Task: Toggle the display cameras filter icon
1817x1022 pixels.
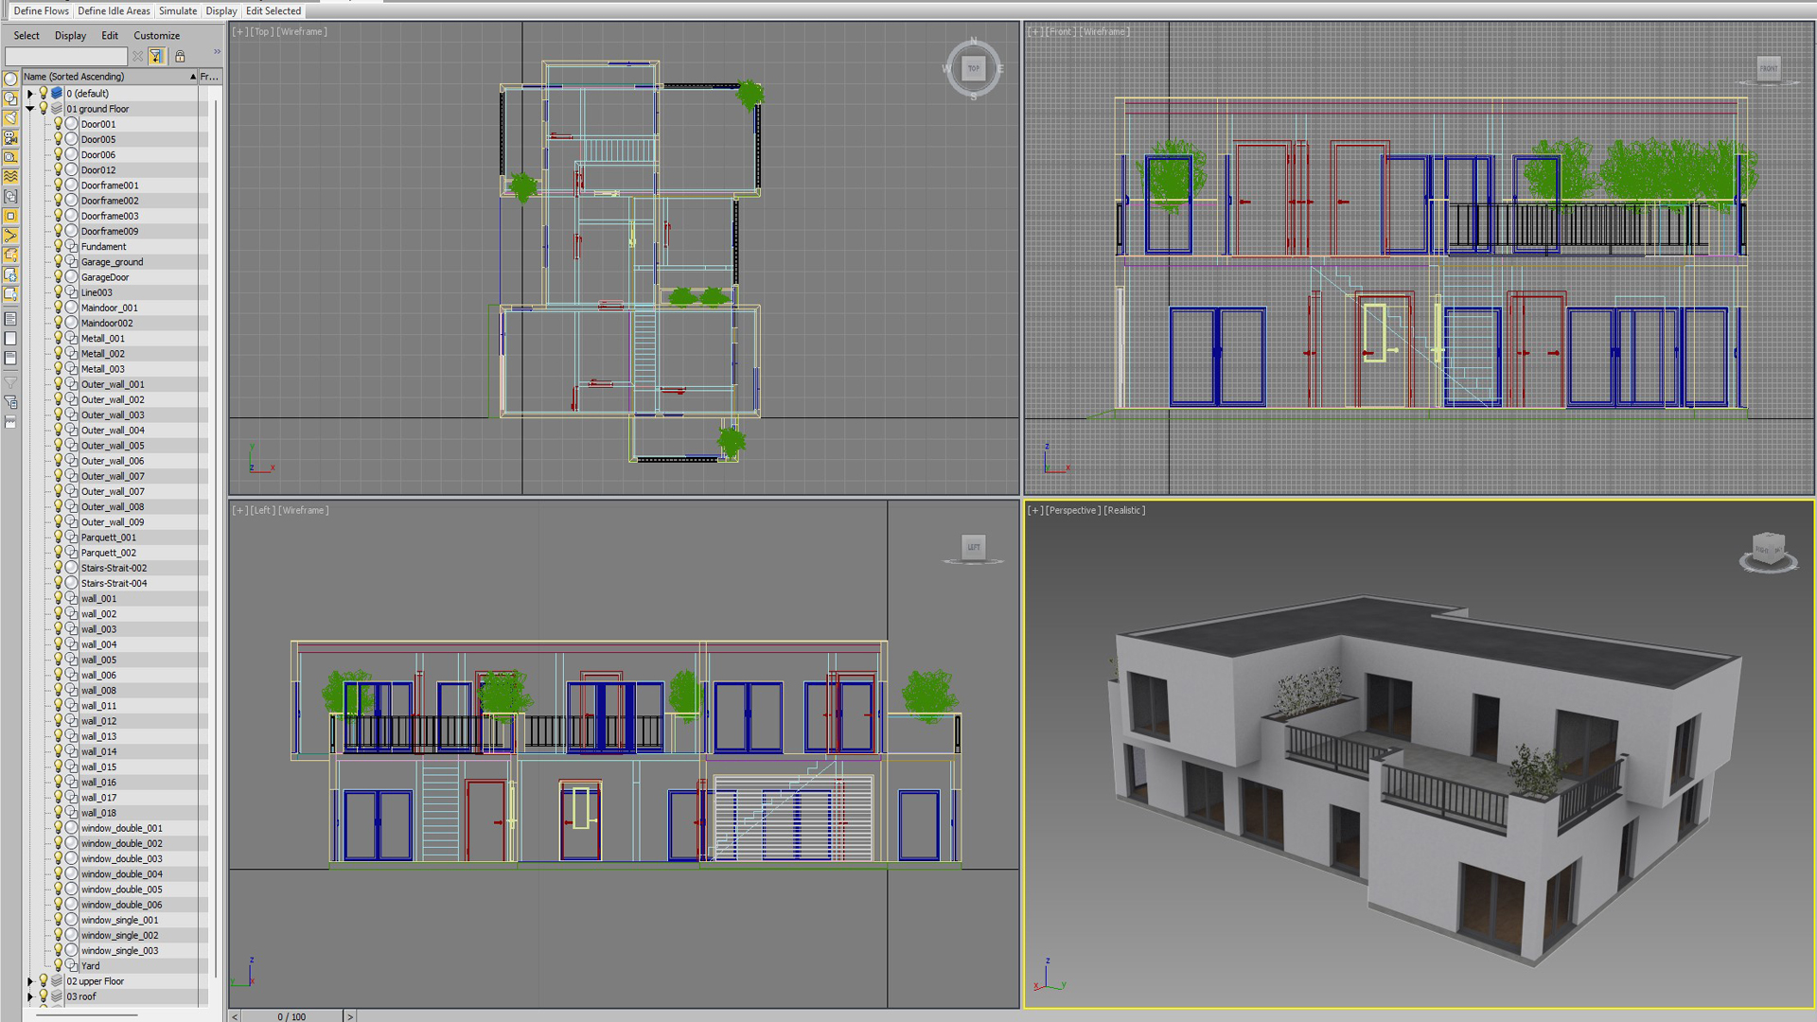Action: click(10, 138)
